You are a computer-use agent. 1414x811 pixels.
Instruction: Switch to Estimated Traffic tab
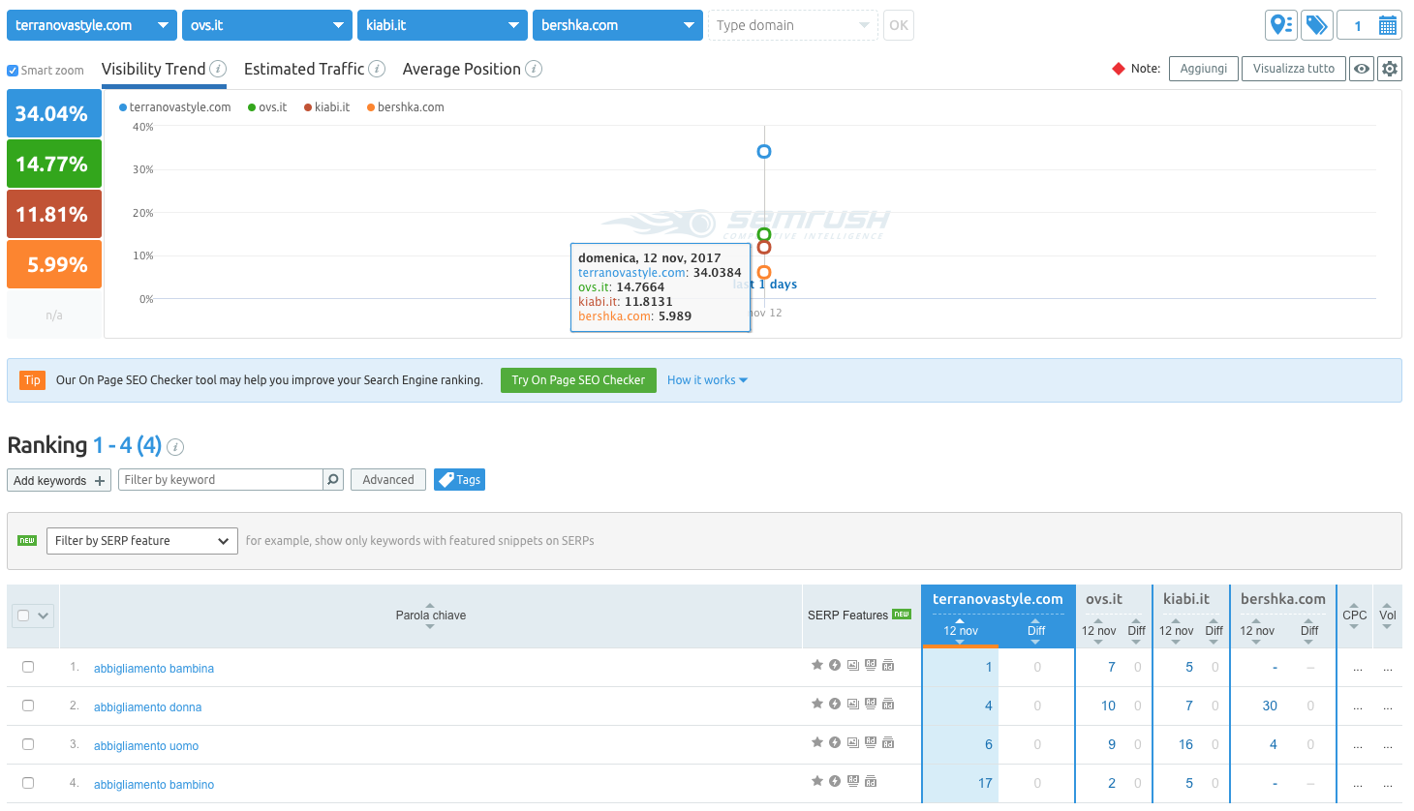(304, 69)
